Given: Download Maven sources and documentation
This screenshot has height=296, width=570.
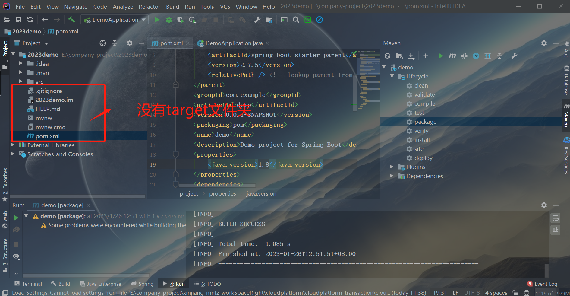Looking at the screenshot, I should 411,56.
